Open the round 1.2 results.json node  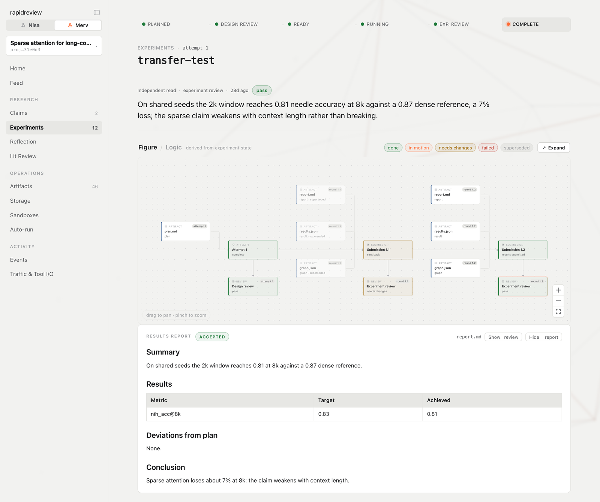point(455,231)
